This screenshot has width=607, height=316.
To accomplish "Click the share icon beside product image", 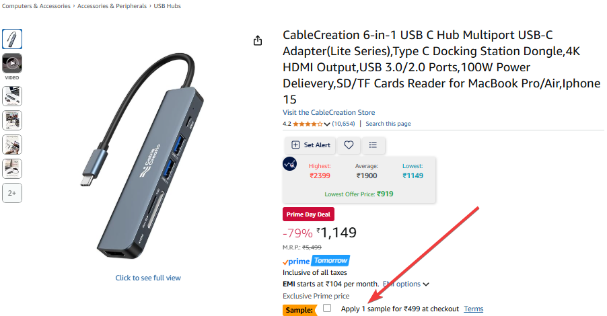I will click(258, 41).
